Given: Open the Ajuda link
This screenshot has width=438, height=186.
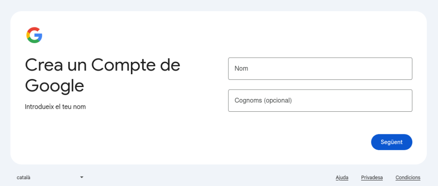Looking at the screenshot, I should tap(342, 177).
